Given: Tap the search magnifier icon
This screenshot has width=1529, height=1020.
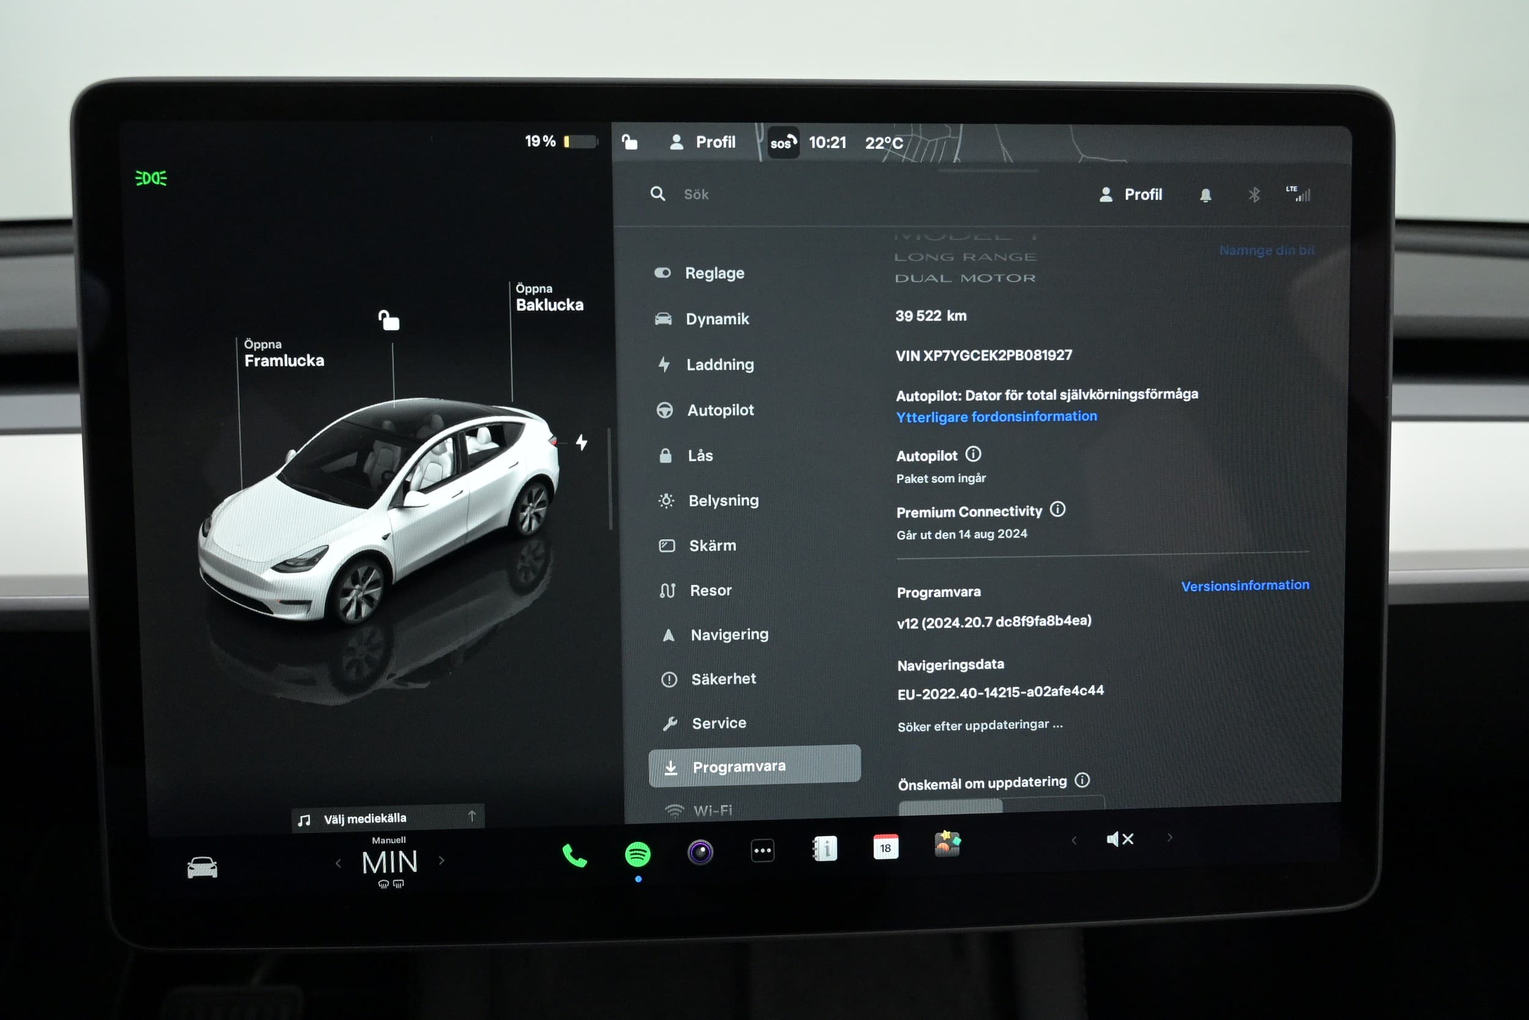Looking at the screenshot, I should click(x=658, y=194).
